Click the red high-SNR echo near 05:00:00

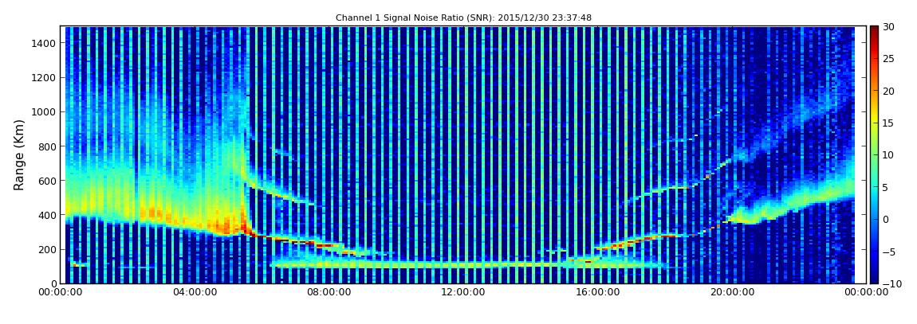225,224
